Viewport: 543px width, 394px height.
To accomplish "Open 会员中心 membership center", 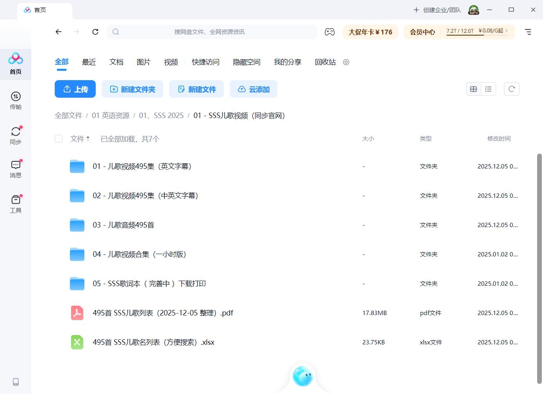I will click(422, 32).
